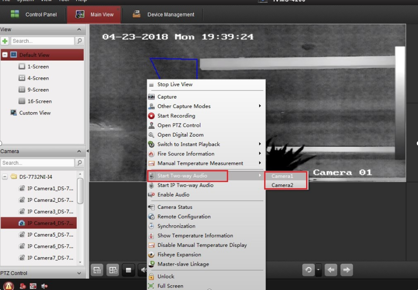Screen dimensions: 418x290
Task: Select Capture in the context menu
Action: click(x=206, y=97)
